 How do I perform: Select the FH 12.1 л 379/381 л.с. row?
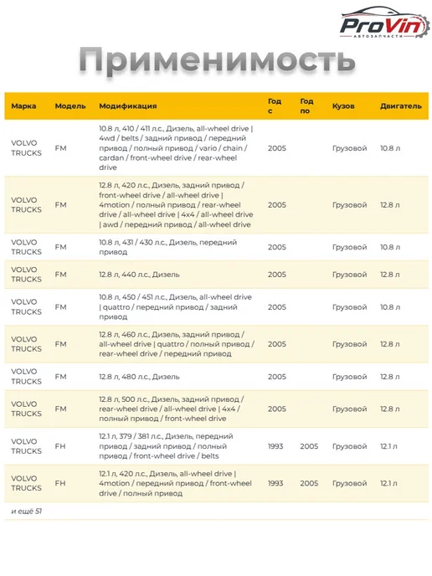tap(216, 446)
